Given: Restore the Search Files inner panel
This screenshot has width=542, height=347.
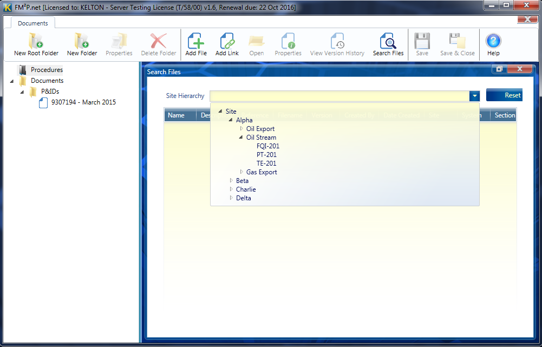Looking at the screenshot, I should [499, 69].
